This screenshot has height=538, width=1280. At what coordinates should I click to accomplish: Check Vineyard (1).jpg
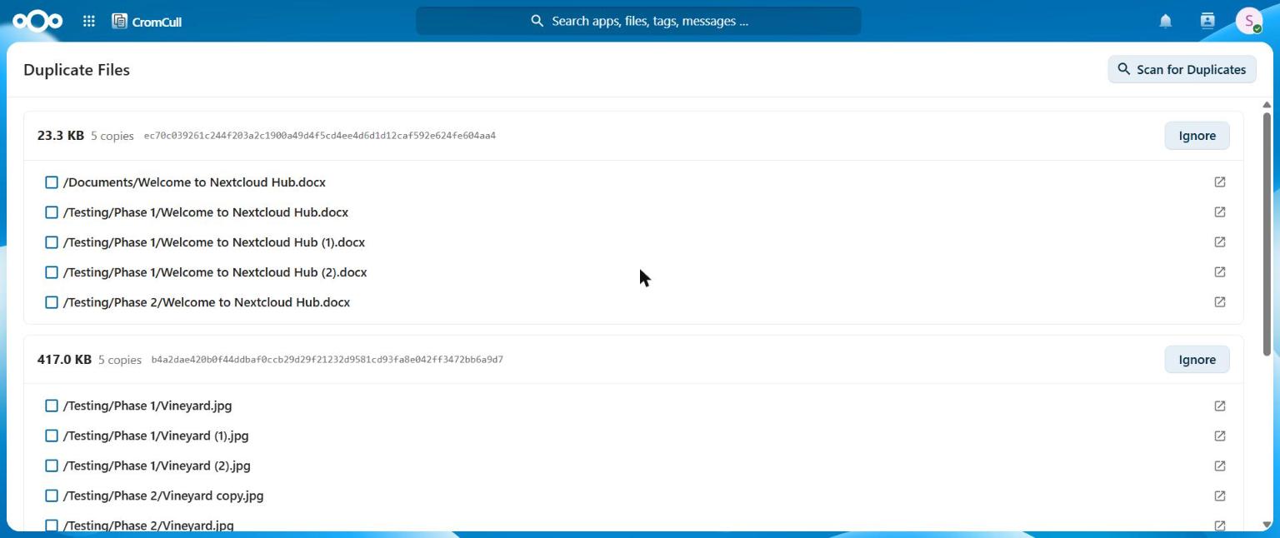(52, 436)
